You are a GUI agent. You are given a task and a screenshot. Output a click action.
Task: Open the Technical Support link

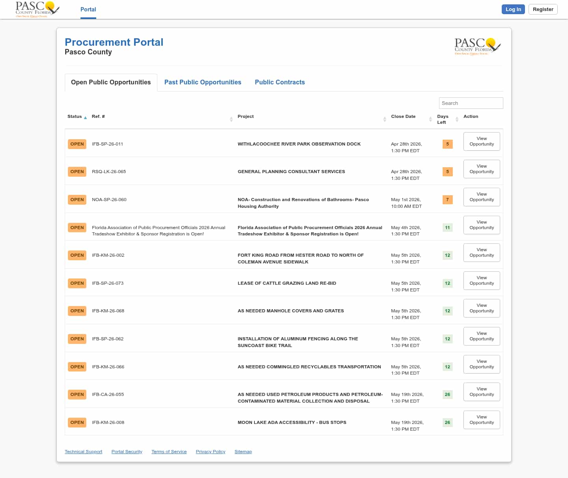83,452
